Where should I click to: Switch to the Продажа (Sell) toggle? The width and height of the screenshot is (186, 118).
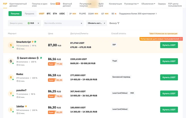tap(29, 14)
